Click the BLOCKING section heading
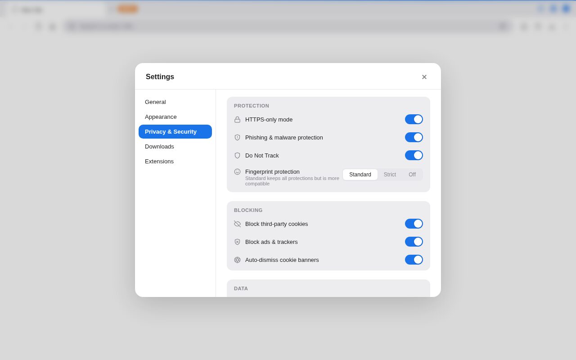576x360 pixels. pos(248,210)
